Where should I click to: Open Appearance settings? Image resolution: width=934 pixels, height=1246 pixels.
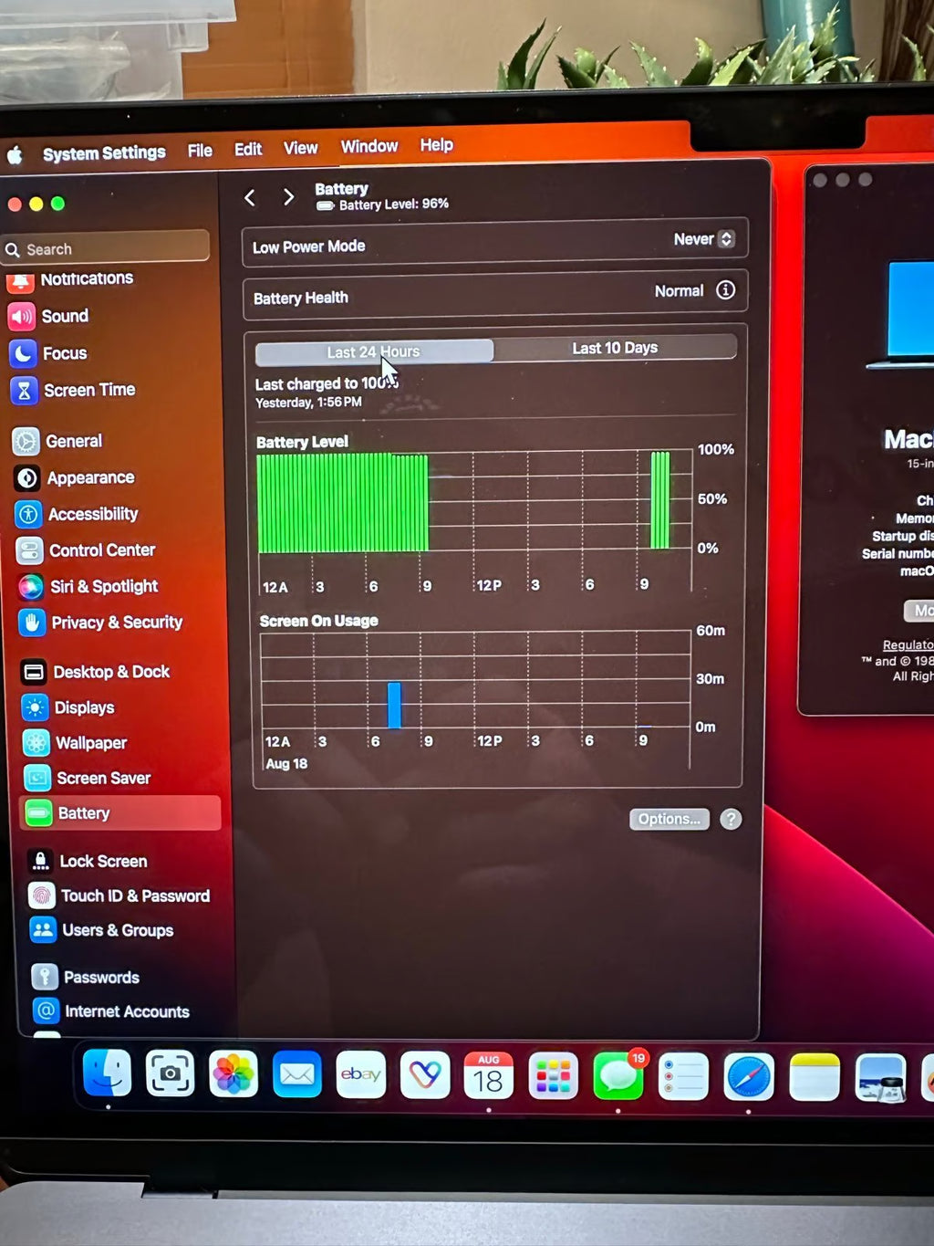pos(90,477)
